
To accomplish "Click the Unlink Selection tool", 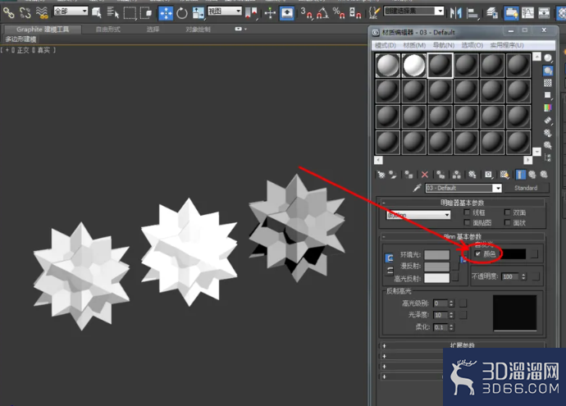I will pyautogui.click(x=25, y=13).
